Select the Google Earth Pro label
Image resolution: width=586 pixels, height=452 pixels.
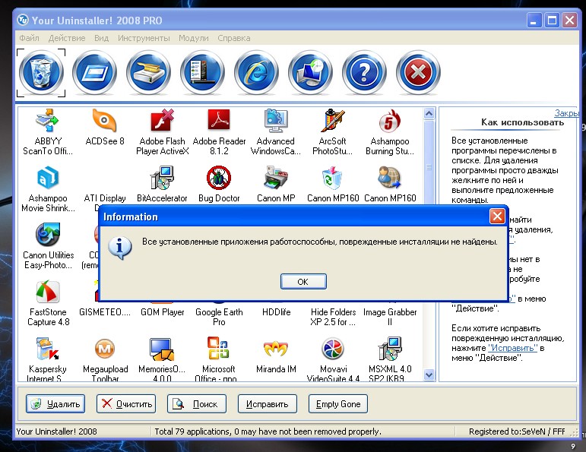click(219, 317)
